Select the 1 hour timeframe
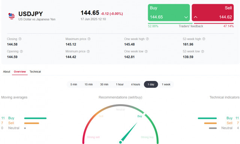The image size is (240, 144). pos(120,84)
